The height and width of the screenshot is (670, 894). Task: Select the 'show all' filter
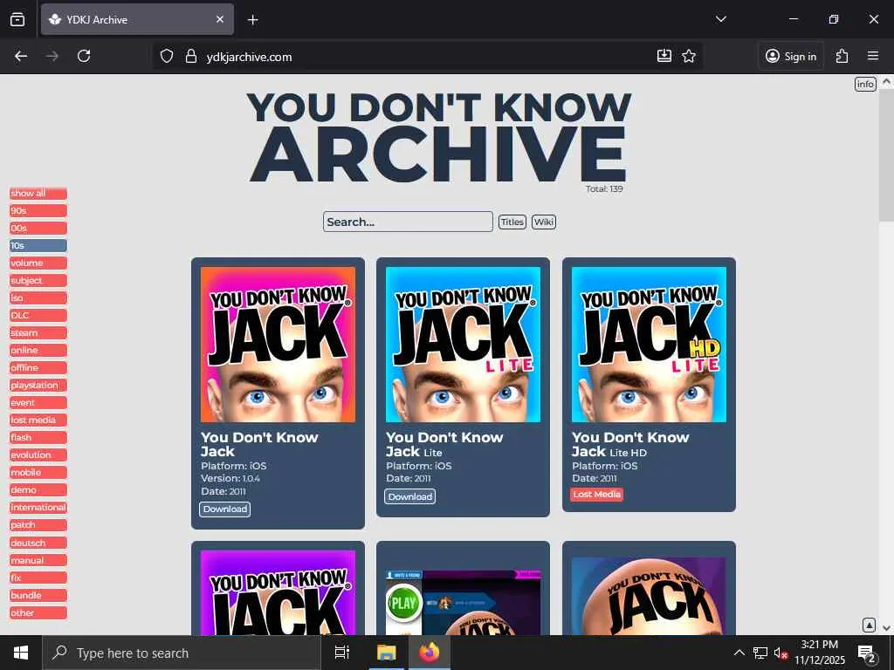pos(38,194)
